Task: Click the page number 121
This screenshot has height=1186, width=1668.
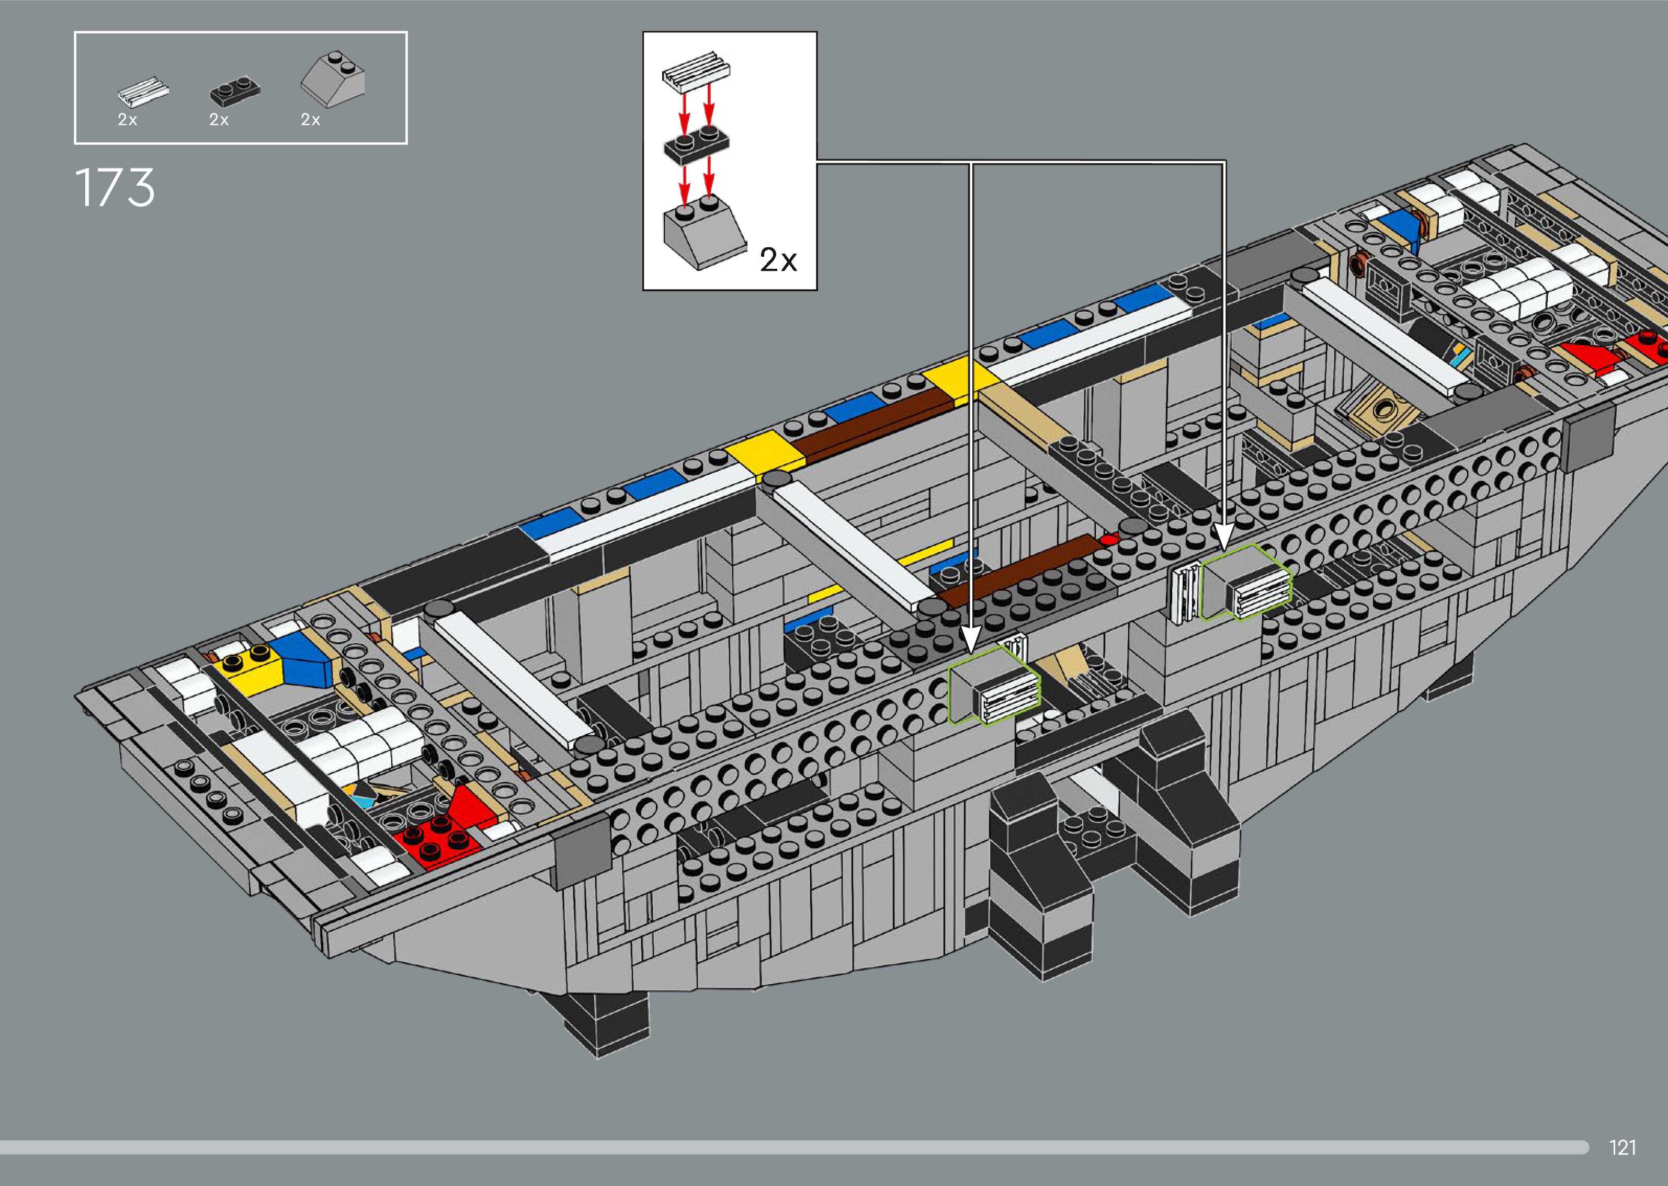Action: click(1622, 1147)
